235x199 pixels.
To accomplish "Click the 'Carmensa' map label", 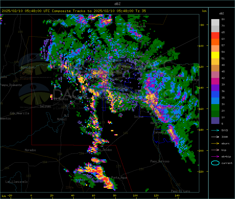I will click(160, 132).
